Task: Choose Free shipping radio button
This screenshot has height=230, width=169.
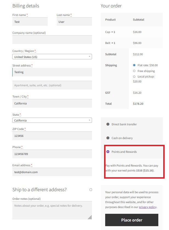Action: (x=134, y=71)
